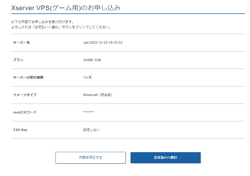250x176 pixels.
Task: Select the GAME 2GB plan value
Action: pyautogui.click(x=92, y=60)
